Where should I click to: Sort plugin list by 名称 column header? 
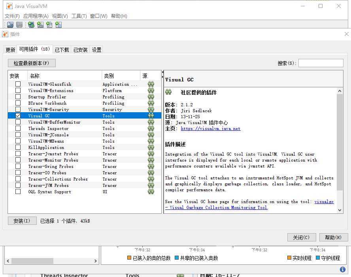point(65,76)
